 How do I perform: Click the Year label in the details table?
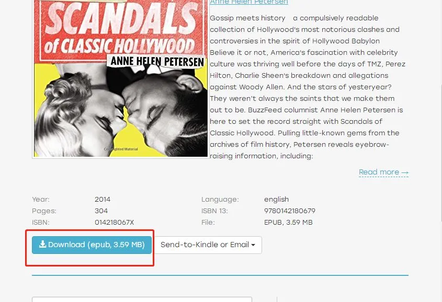pos(41,199)
